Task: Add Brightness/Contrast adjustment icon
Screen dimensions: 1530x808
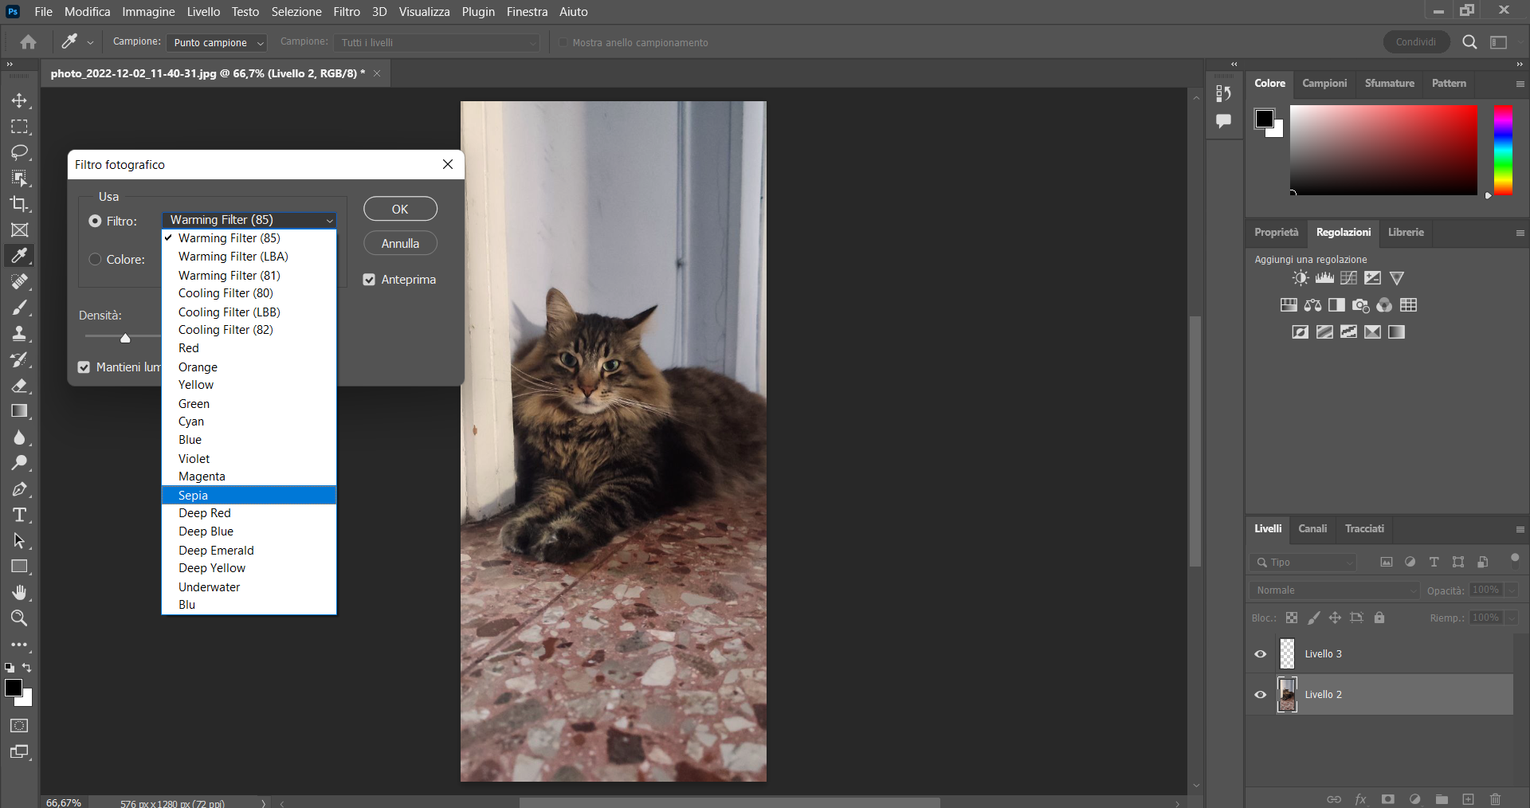Action: coord(1300,278)
